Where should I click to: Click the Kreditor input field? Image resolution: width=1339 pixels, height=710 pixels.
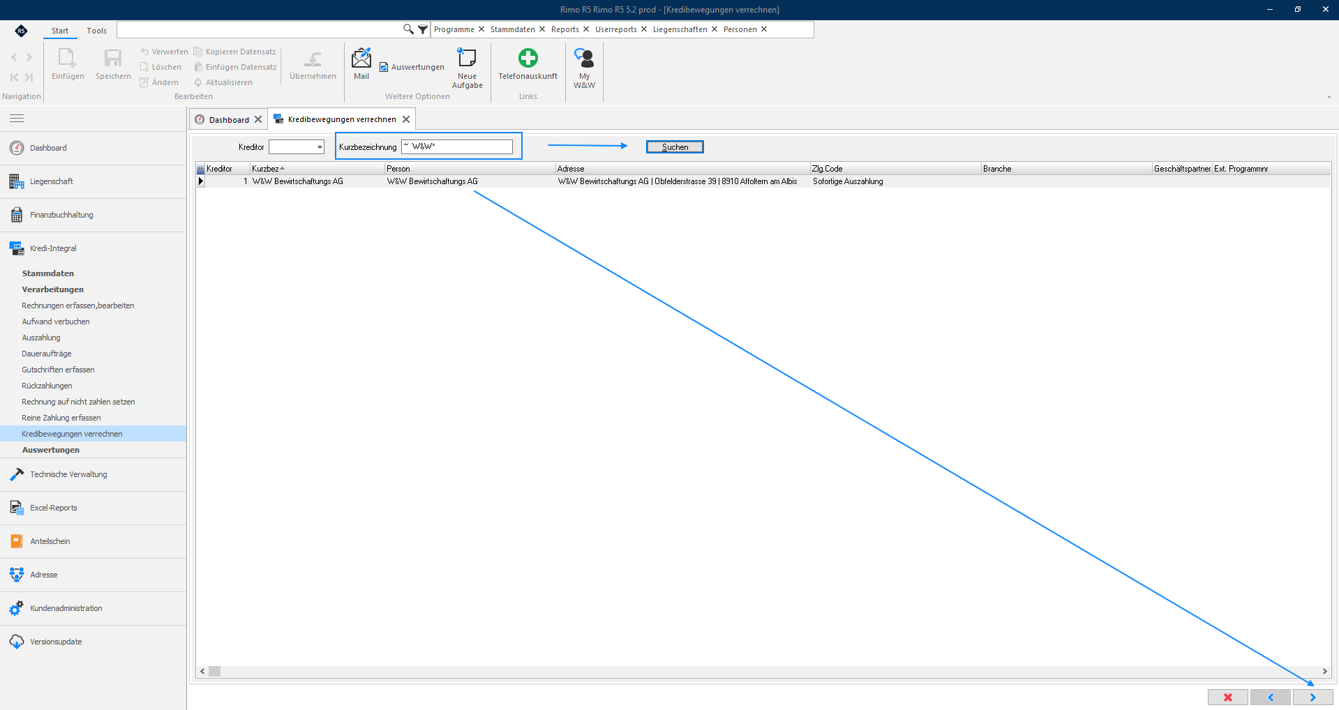297,147
